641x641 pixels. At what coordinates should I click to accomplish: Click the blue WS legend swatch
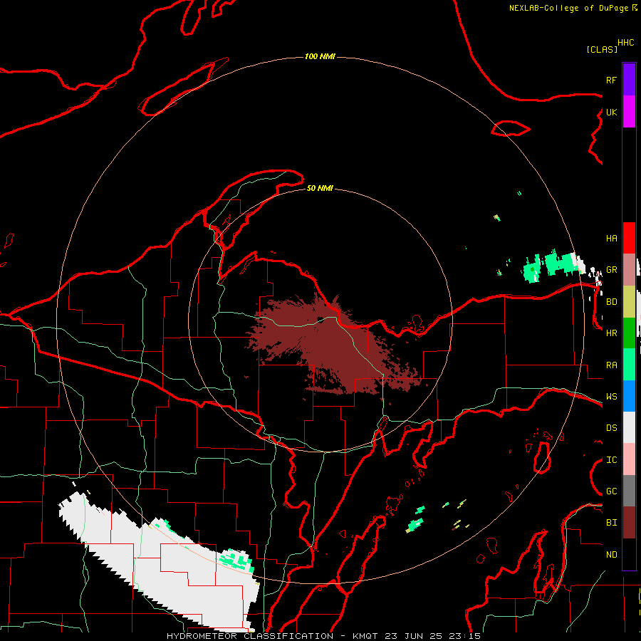[629, 396]
